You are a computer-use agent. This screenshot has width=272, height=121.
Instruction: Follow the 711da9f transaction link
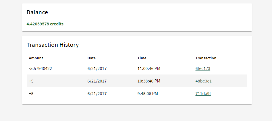(203, 94)
